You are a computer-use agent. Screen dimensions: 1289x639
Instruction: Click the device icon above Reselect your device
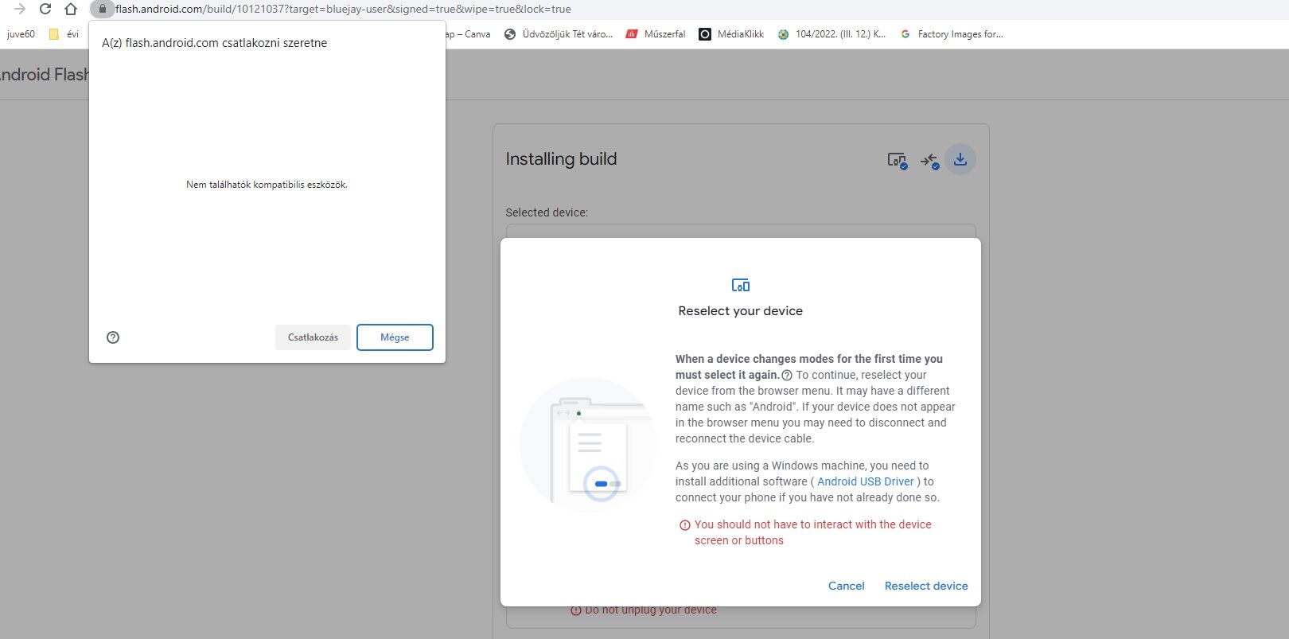(741, 285)
